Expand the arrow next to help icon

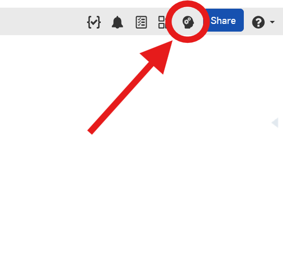click(272, 22)
